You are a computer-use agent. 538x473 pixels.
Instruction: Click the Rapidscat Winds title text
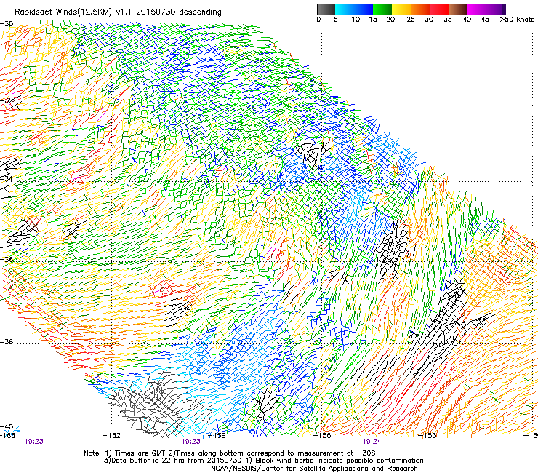118,12
